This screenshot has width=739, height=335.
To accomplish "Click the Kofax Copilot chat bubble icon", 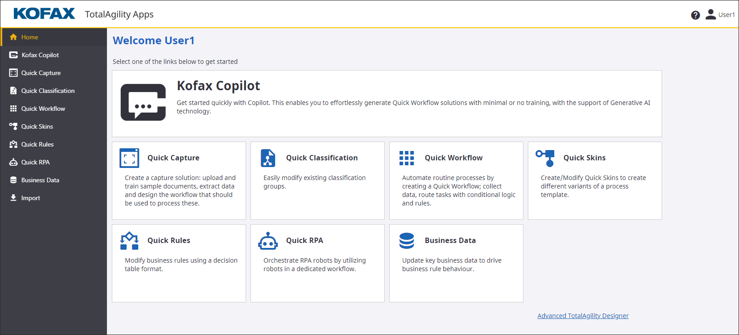I will (x=143, y=102).
